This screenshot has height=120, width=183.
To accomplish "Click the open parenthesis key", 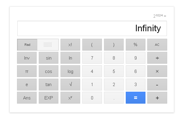I will [x=92, y=45].
